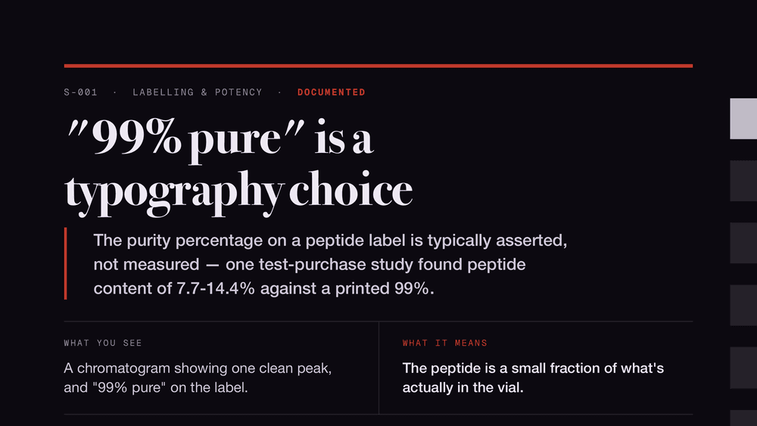Image resolution: width=757 pixels, height=426 pixels.
Task: Click the "99% pure" first headline line
Action: click(x=220, y=139)
